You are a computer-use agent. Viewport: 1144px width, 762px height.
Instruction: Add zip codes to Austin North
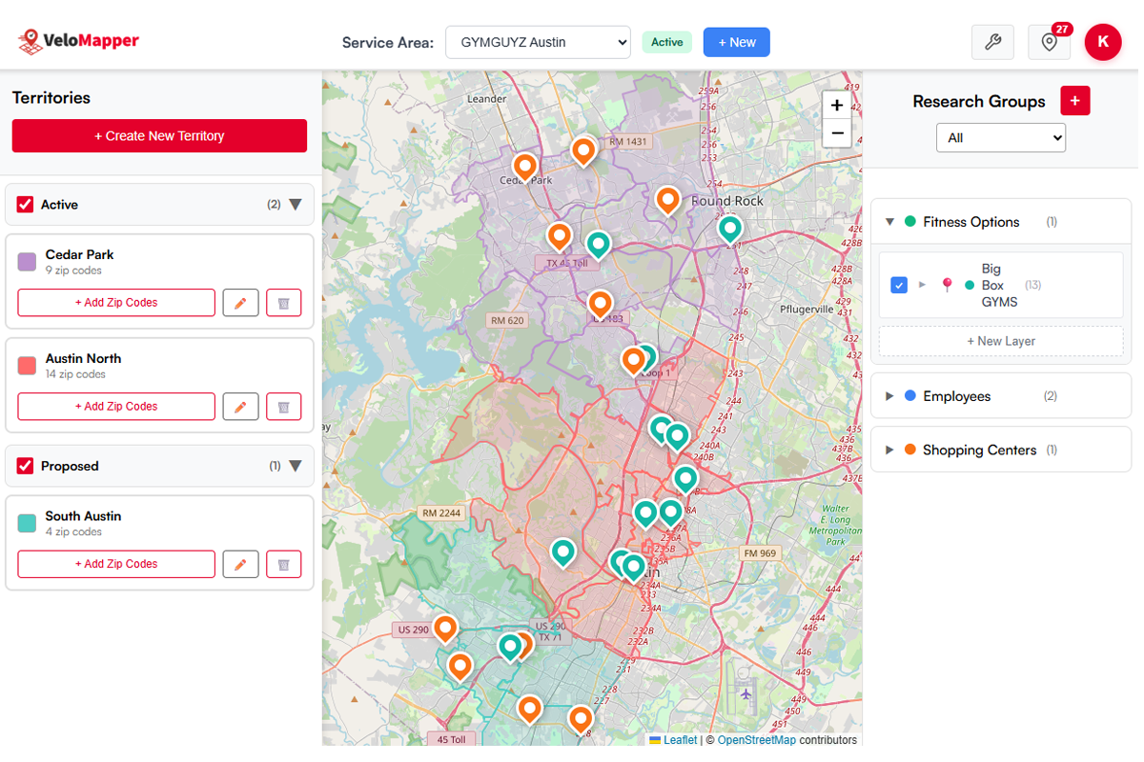(116, 407)
